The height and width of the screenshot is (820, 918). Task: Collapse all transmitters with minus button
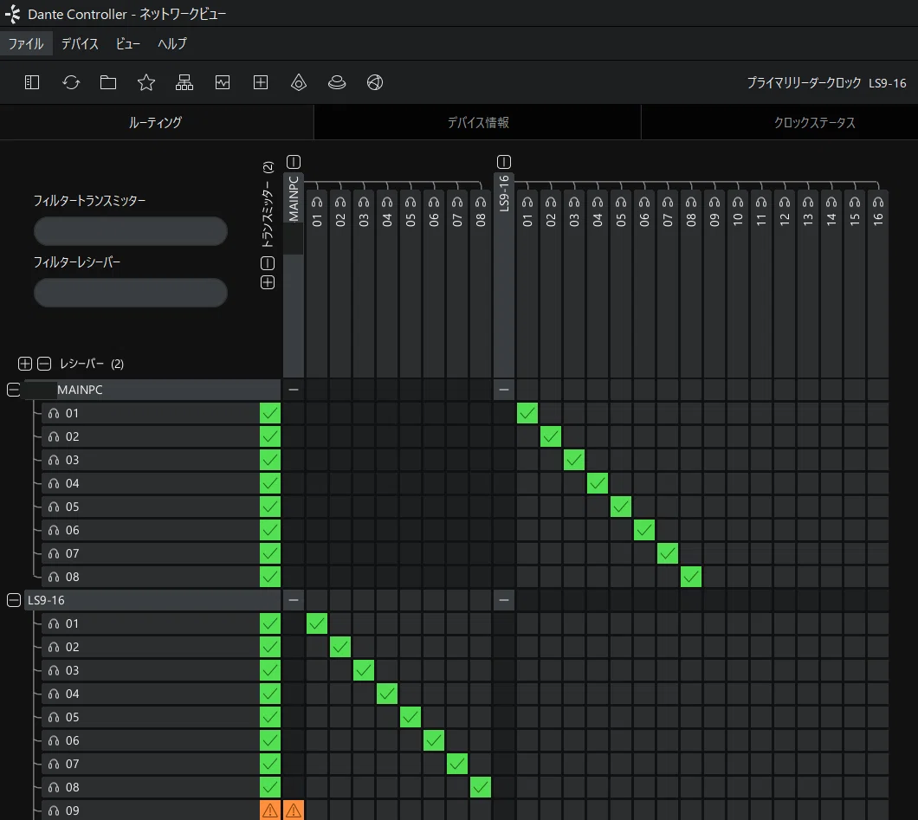[x=268, y=263]
